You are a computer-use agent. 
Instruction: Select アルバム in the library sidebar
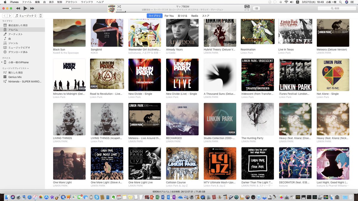click(22, 30)
